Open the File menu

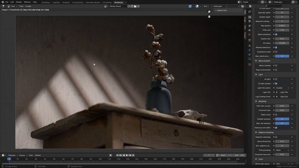7,2
